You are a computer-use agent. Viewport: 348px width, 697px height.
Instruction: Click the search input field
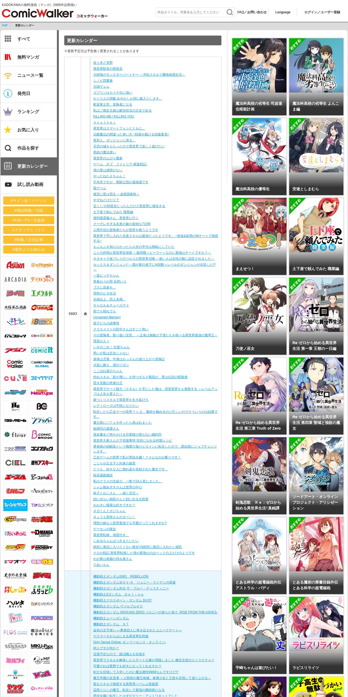click(x=191, y=12)
